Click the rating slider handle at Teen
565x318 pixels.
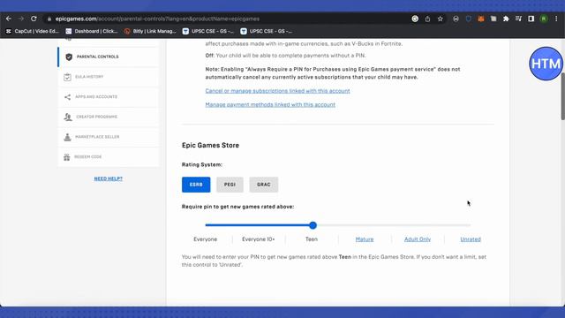(x=313, y=225)
